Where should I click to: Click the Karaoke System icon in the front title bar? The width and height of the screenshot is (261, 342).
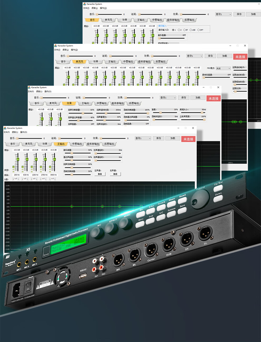coord(5,128)
